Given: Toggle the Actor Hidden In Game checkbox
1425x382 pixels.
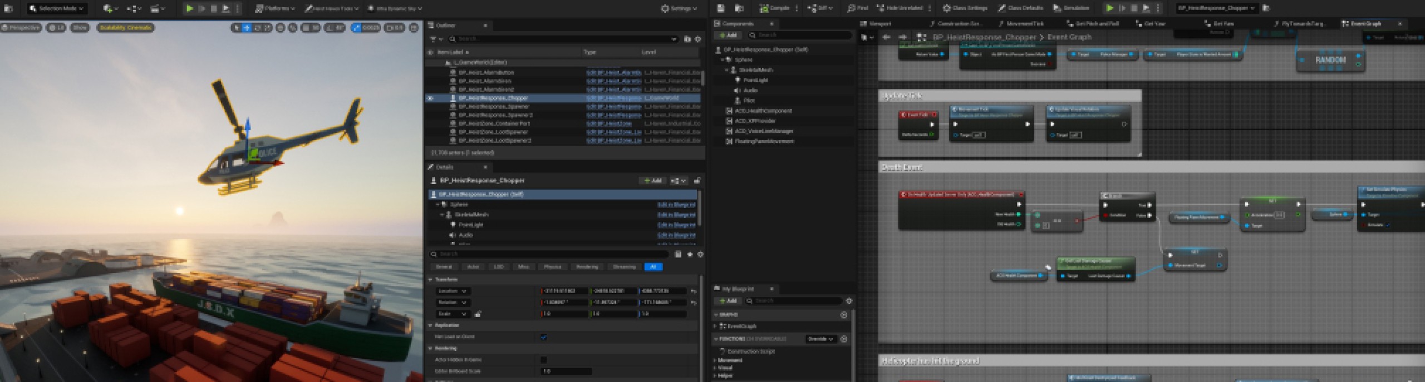Looking at the screenshot, I should (544, 360).
